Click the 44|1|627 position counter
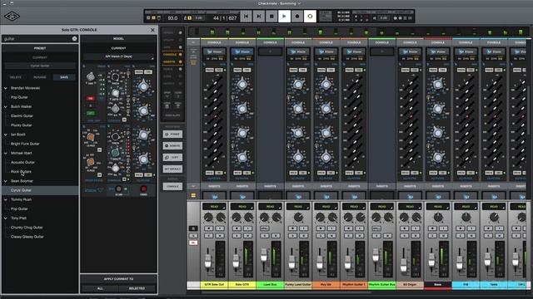 (x=224, y=18)
